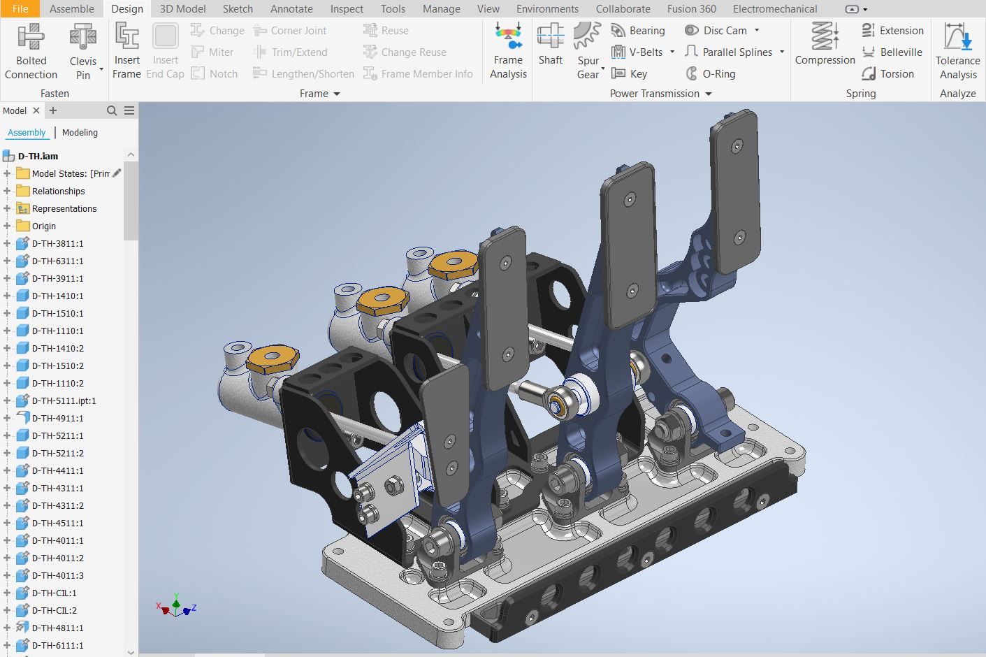This screenshot has width=986, height=657.
Task: Open the Disc Cam generator
Action: pos(716,31)
